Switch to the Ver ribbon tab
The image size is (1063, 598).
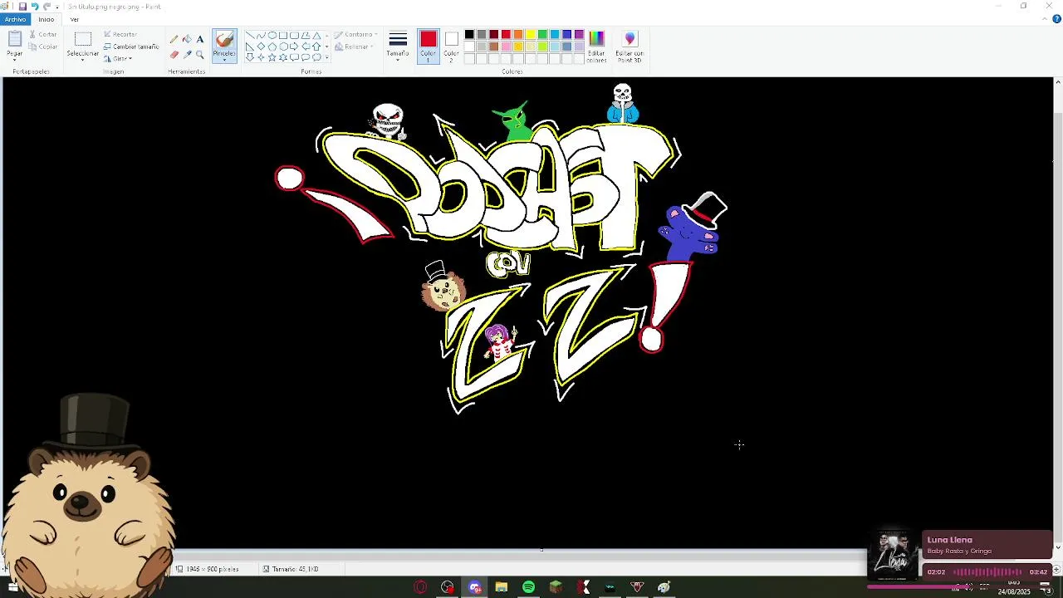[74, 19]
